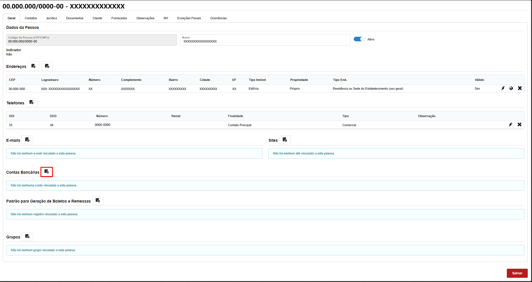Remove the phone row with X icon
Screen dimensions: 532x282
[519, 124]
